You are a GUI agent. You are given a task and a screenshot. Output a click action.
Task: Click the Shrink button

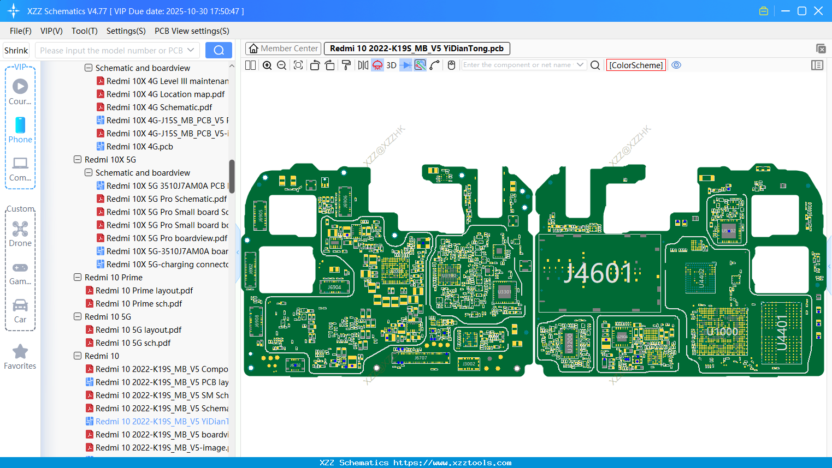pyautogui.click(x=16, y=51)
